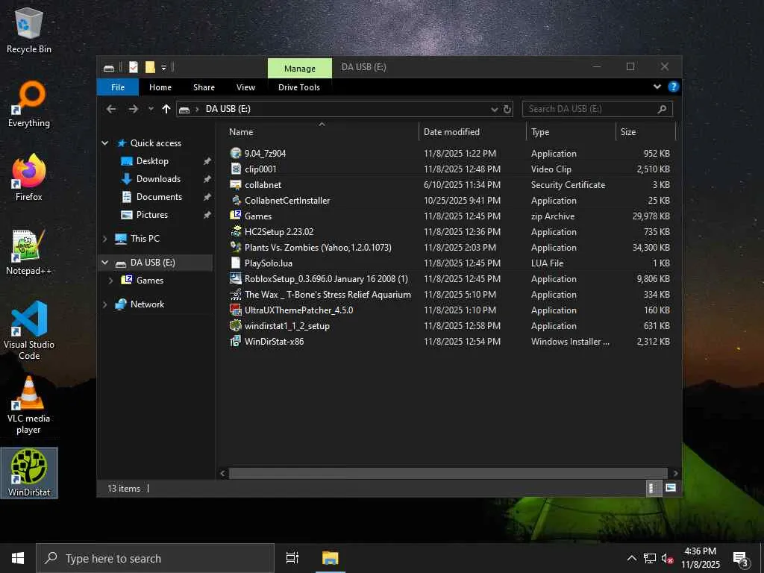Select the PlaySolo.lua file name
The height and width of the screenshot is (573, 764).
pos(269,263)
